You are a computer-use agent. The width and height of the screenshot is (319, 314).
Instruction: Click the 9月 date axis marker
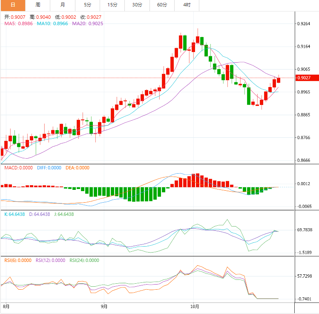point(104,306)
